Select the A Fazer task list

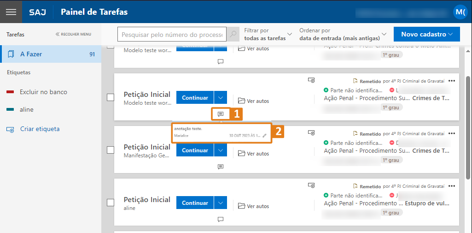51,54
